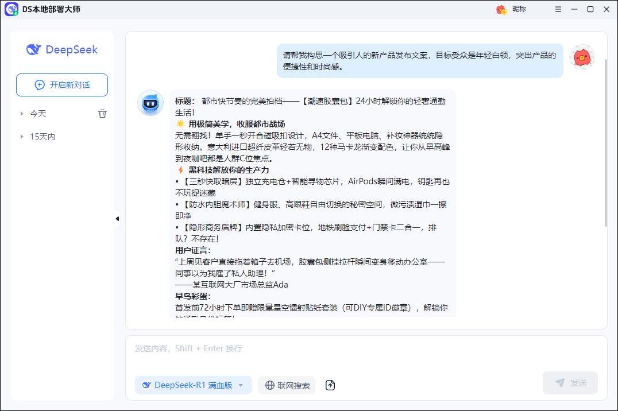This screenshot has height=411, width=618.
Task: Select 今天 in the conversation list
Action: [x=38, y=114]
